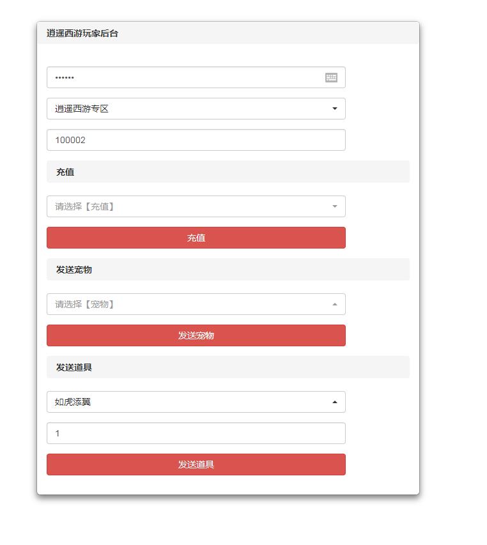The width and height of the screenshot is (487, 545).
Task: Click the up caret on 宠物 selector
Action: coord(334,304)
